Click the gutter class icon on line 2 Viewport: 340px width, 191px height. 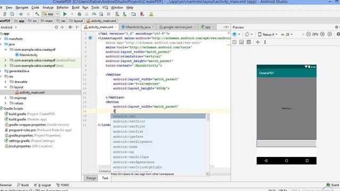(90, 38)
